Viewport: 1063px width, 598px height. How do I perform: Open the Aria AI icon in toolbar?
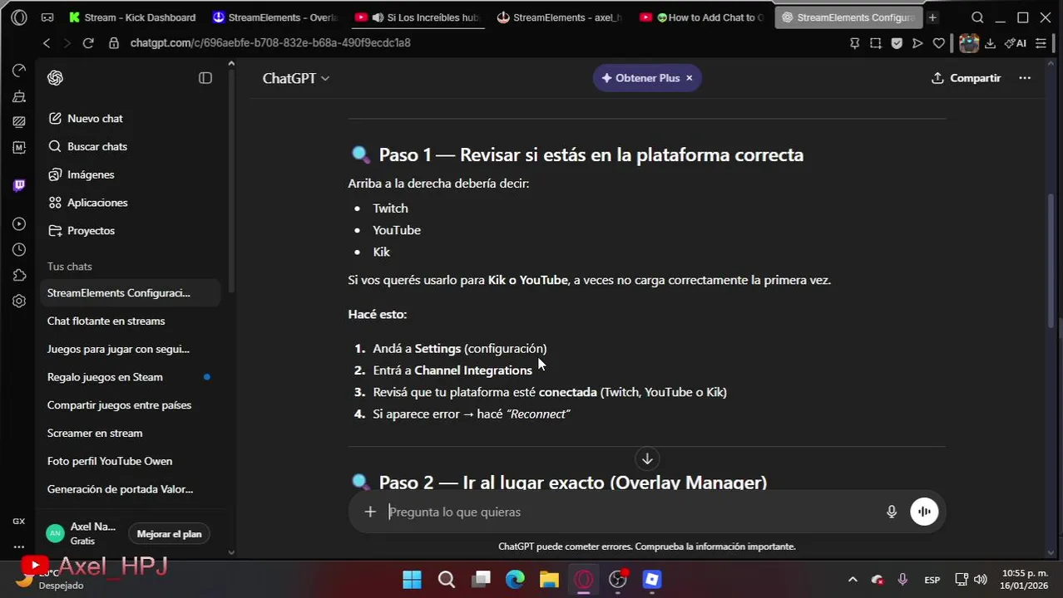1016,43
